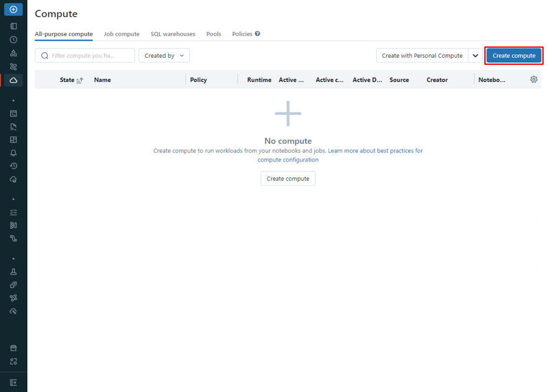Open Dashboards grid icon in sidebar
This screenshot has width=552, height=392.
pos(14,140)
